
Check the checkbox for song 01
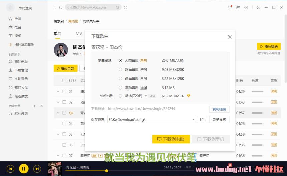point(64,91)
